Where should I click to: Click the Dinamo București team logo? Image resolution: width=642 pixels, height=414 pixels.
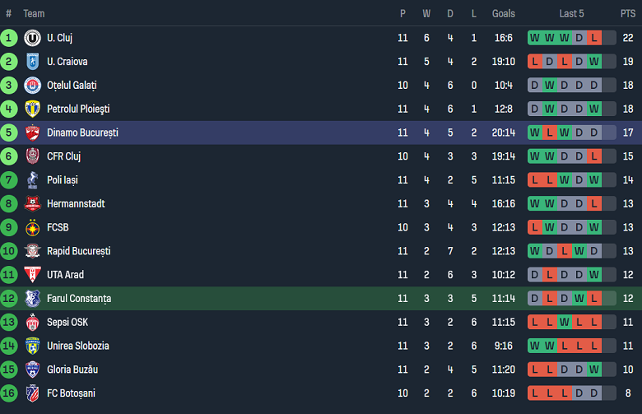33,133
